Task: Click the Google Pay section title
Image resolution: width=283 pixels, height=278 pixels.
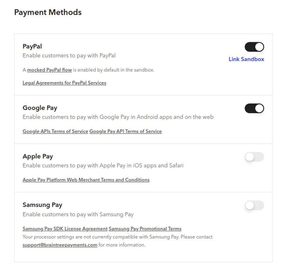Action: click(40, 108)
